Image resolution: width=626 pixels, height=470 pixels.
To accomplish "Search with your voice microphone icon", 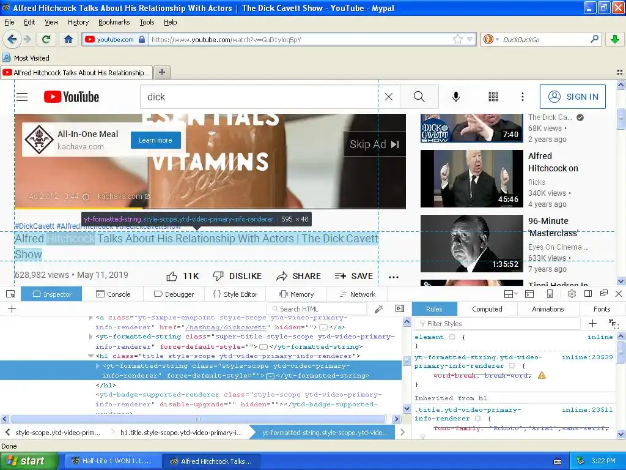I will (x=456, y=97).
